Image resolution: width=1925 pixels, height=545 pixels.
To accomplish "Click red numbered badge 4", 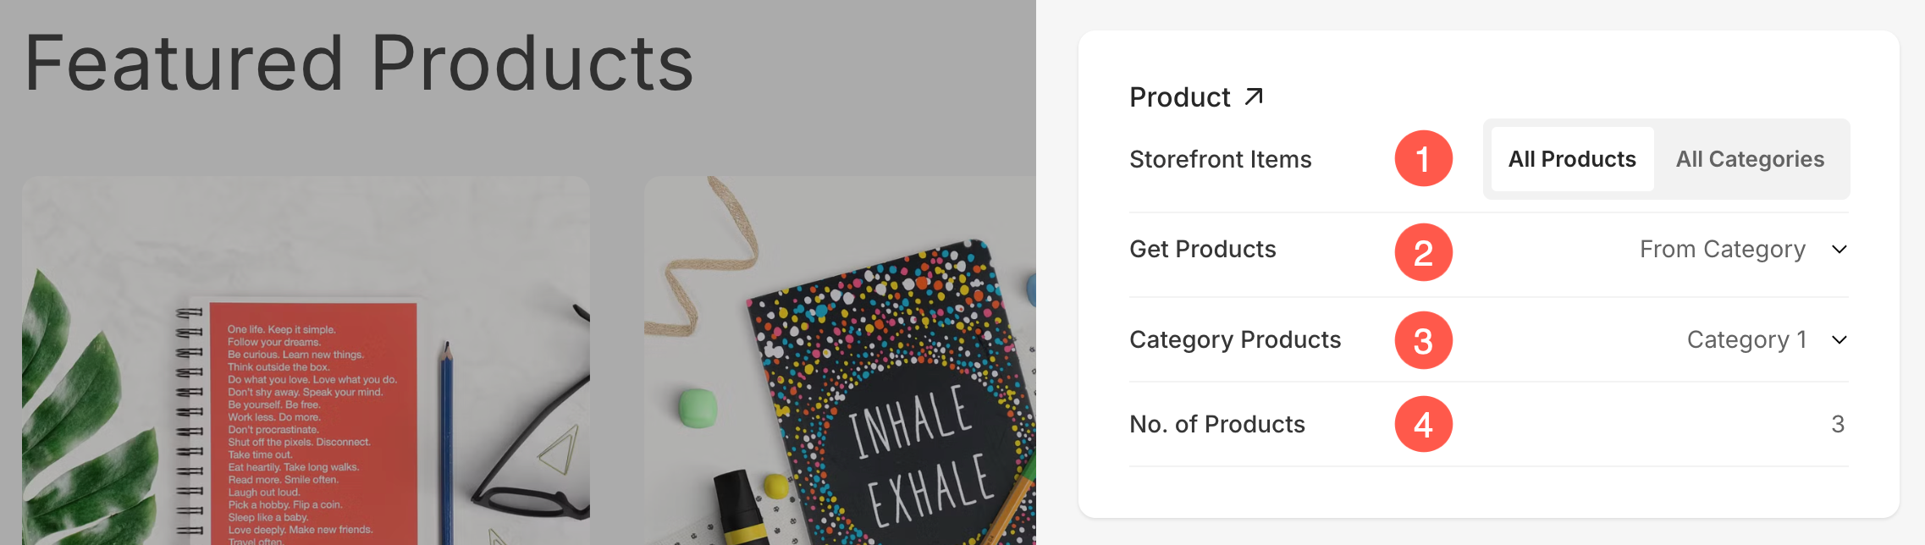I will click(x=1423, y=424).
